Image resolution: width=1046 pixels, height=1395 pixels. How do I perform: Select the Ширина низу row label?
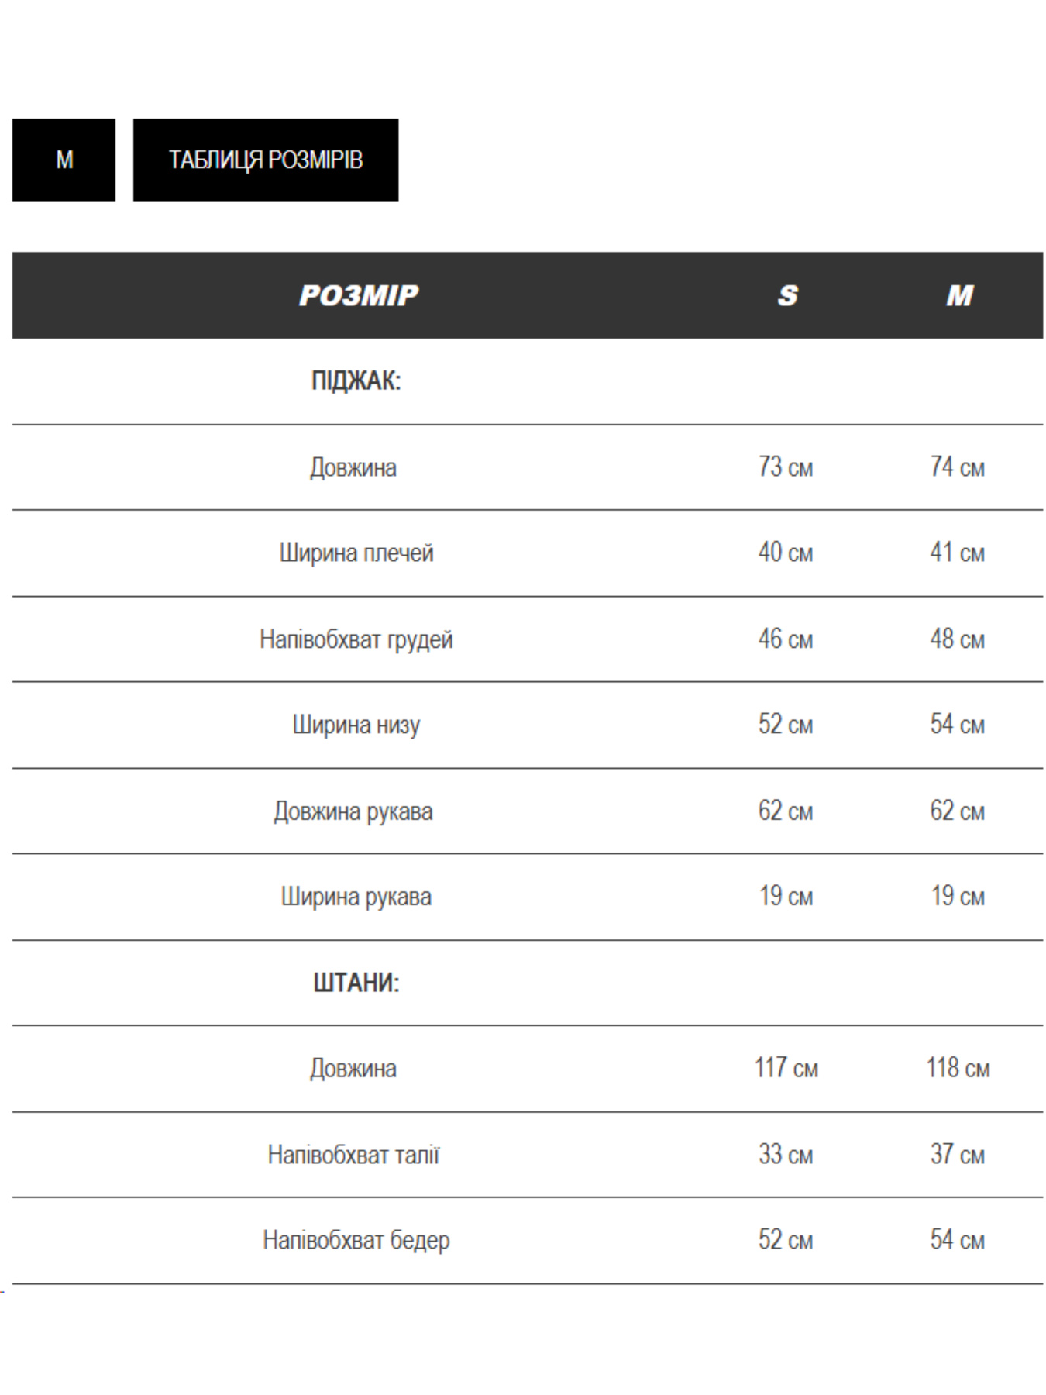[x=356, y=725]
